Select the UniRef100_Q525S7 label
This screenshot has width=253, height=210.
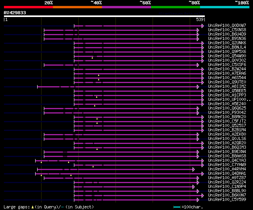[227, 126]
